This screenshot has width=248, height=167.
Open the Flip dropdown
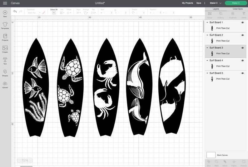(93, 12)
